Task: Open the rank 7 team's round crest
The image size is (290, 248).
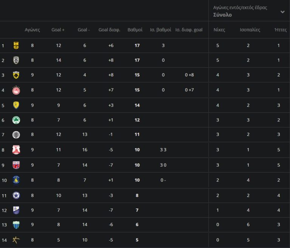Action: pos(16,135)
